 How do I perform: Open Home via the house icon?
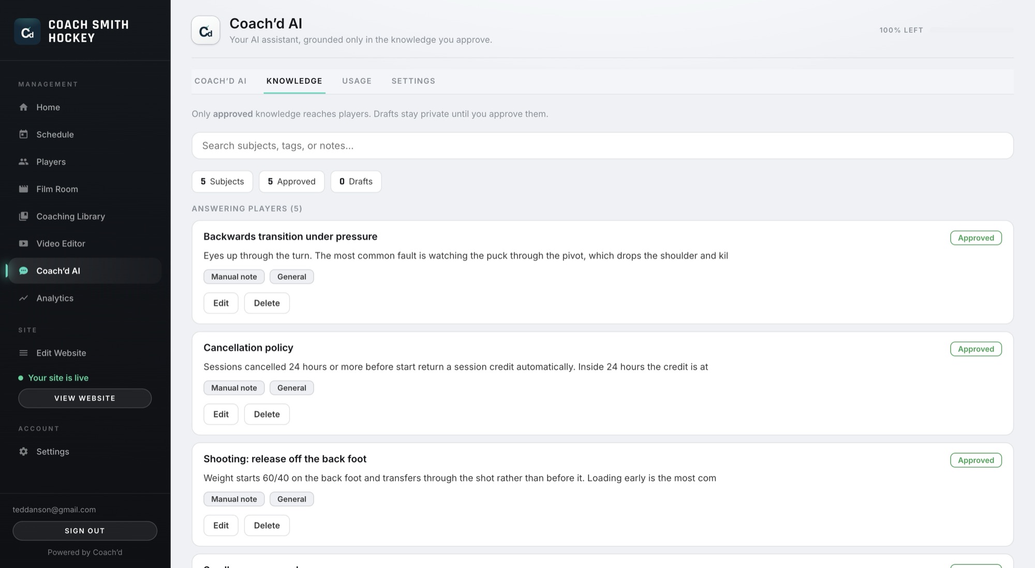23,107
